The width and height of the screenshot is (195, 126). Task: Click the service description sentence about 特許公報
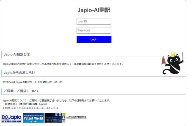[x=63, y=64]
